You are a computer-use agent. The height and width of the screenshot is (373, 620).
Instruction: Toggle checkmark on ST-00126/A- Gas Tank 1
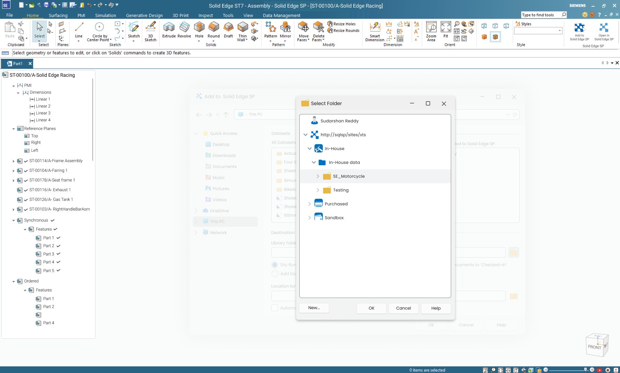[x=26, y=200]
